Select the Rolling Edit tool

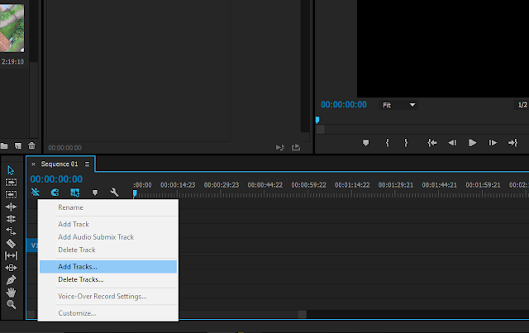coord(11,219)
